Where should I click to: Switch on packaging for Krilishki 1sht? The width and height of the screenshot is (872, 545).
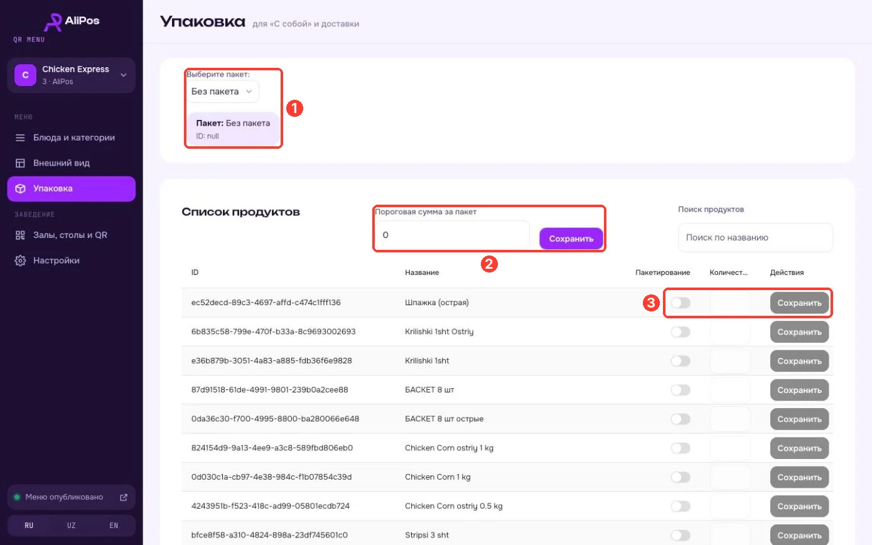(681, 361)
